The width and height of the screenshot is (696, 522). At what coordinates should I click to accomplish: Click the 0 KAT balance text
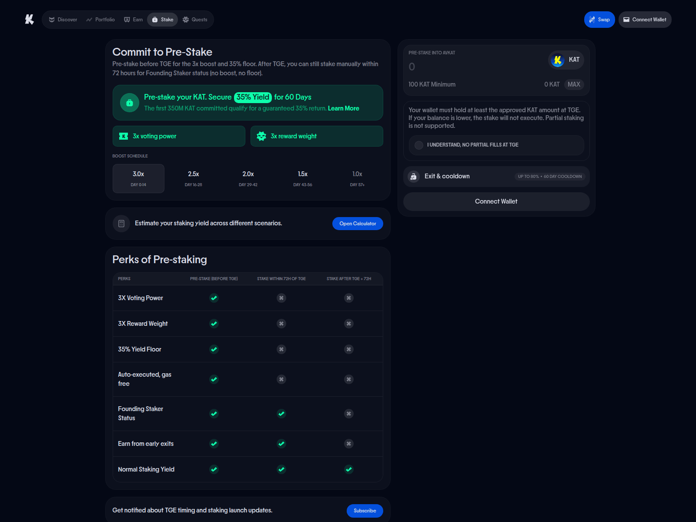click(552, 84)
